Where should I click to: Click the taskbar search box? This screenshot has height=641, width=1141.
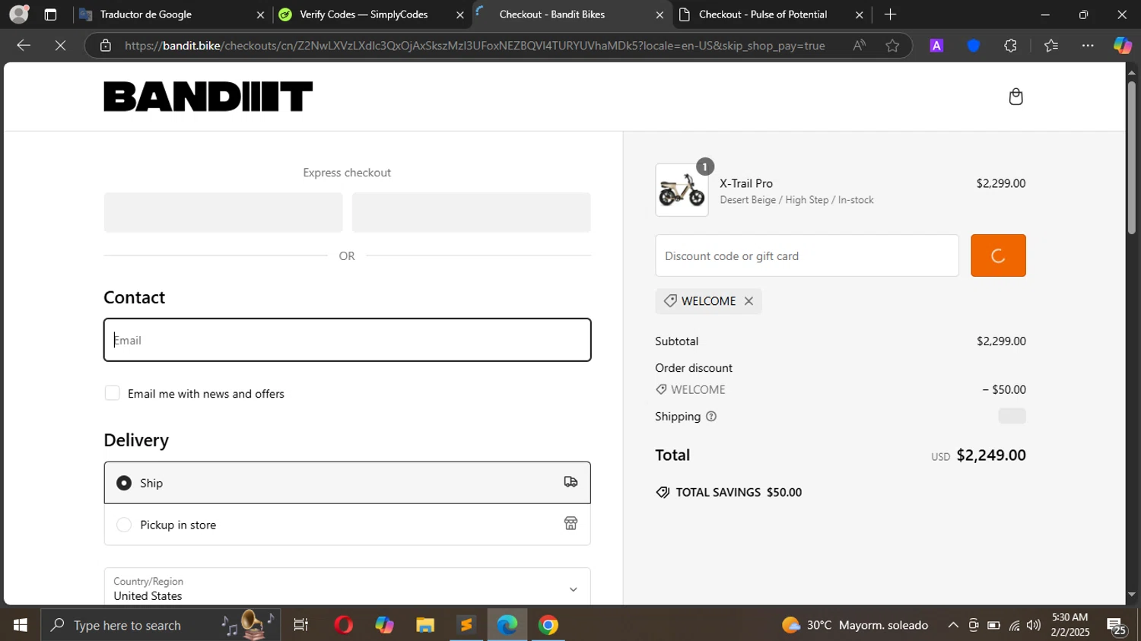click(x=160, y=625)
